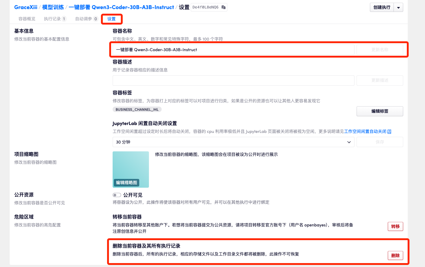Open the 执行记录 tab
Screen dimensions: 425x267
click(53, 19)
